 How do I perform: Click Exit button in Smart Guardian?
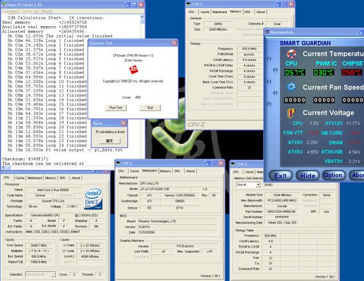280,176
